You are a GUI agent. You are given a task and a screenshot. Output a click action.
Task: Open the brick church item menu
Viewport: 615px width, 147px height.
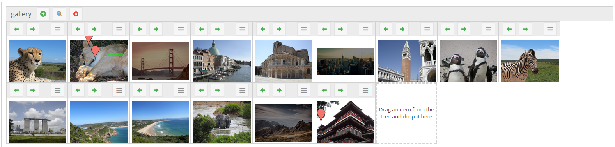click(x=304, y=29)
